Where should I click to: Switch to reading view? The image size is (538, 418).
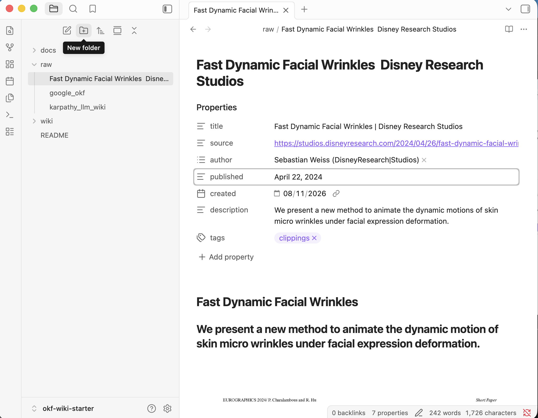click(509, 29)
